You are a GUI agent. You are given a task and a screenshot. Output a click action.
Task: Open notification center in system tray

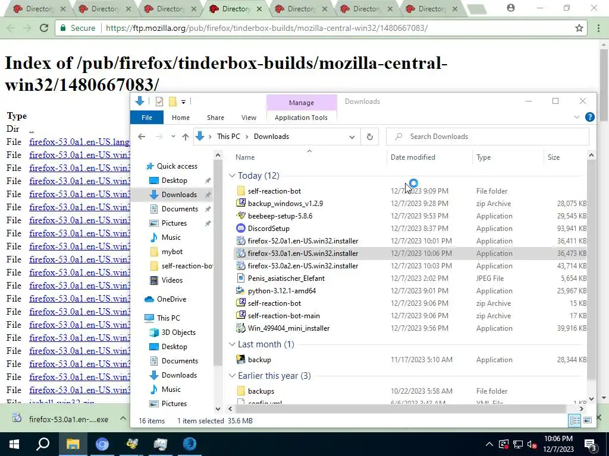(591, 445)
